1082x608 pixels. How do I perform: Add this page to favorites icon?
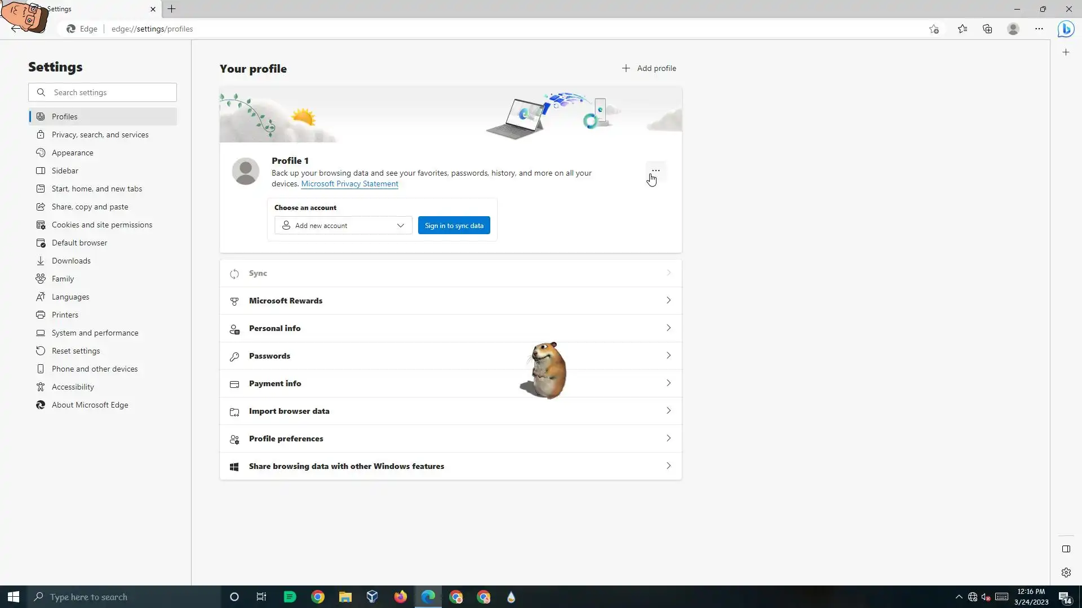click(934, 29)
